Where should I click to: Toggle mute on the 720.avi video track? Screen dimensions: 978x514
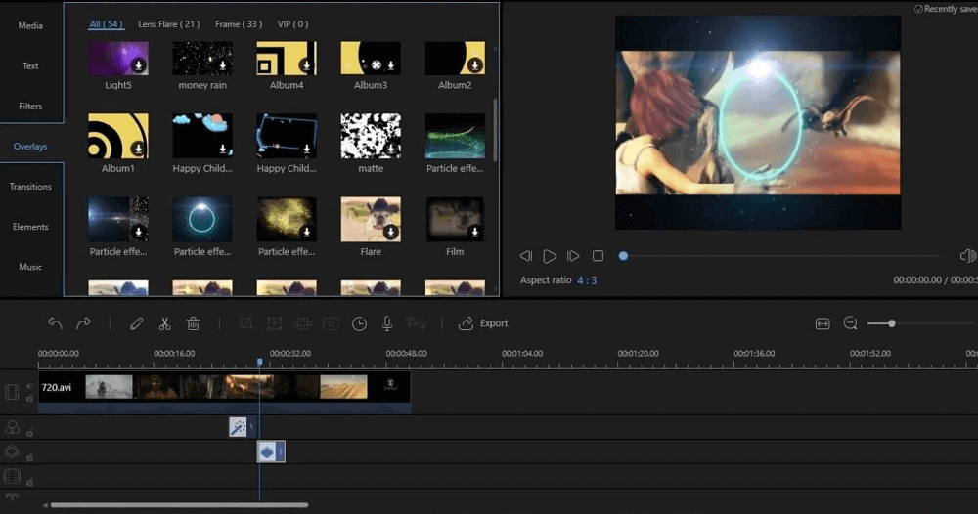[29, 386]
